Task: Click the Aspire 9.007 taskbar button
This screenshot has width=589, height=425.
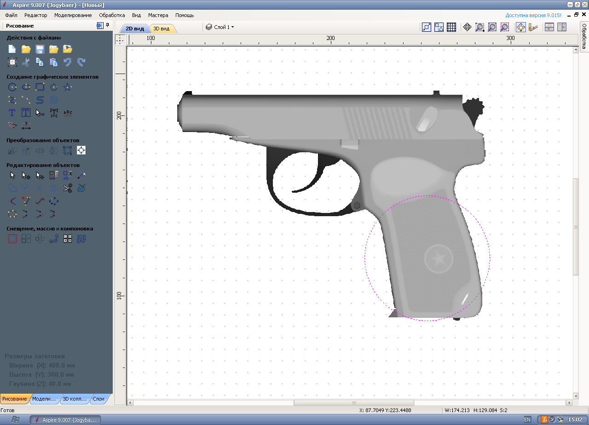Action: 65,419
